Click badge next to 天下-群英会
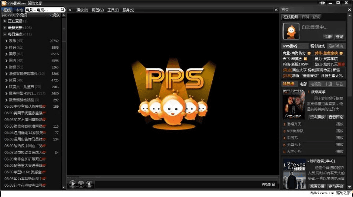 pos(306,59)
